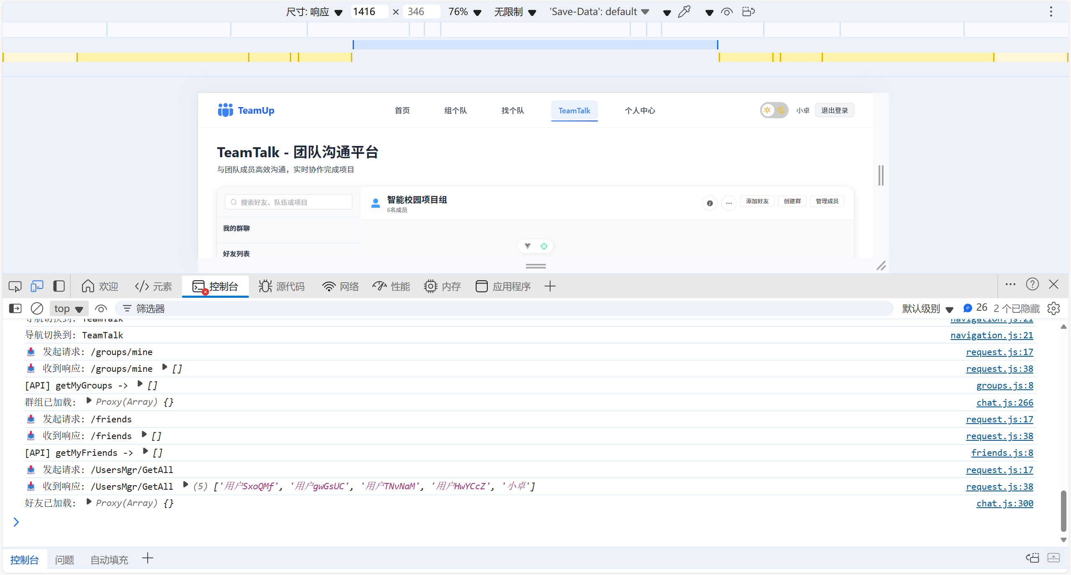
Task: Open the 默认级别 log level dropdown
Action: [926, 308]
